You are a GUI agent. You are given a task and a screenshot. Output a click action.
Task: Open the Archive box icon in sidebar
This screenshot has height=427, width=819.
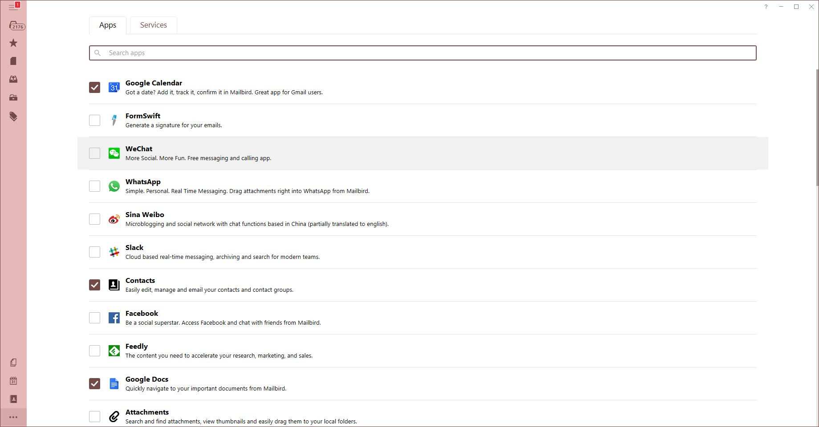pyautogui.click(x=13, y=97)
